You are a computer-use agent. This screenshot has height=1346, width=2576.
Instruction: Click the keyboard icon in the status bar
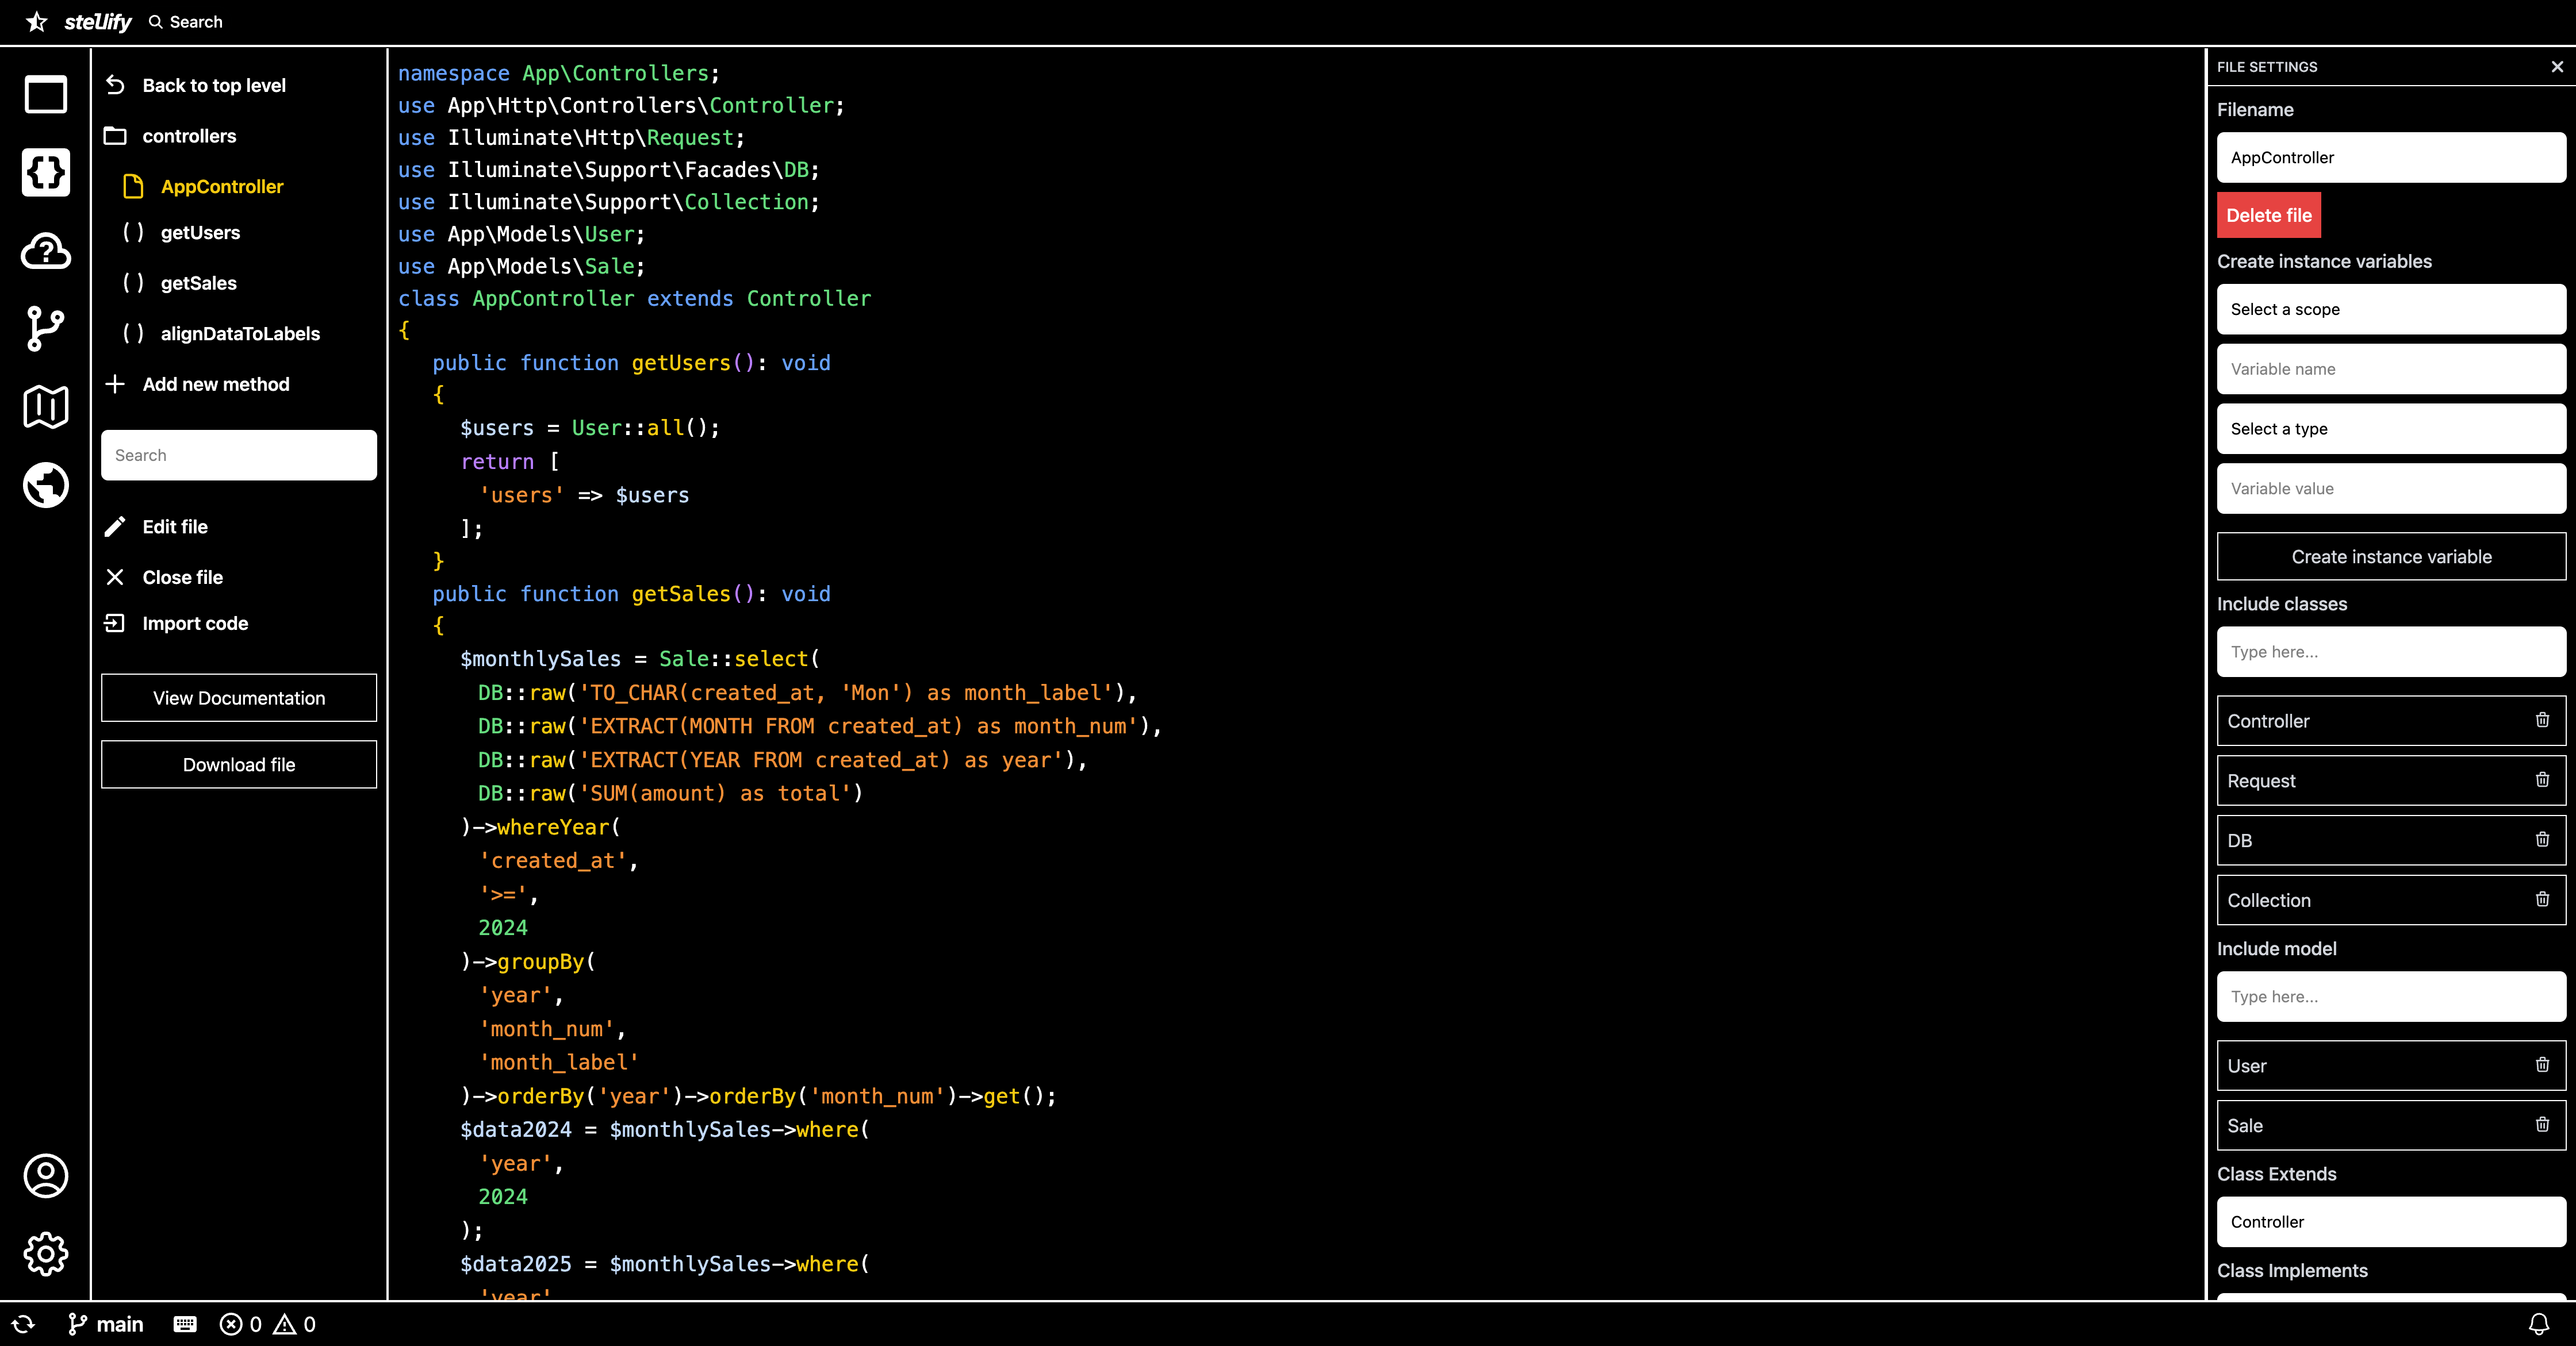(184, 1324)
